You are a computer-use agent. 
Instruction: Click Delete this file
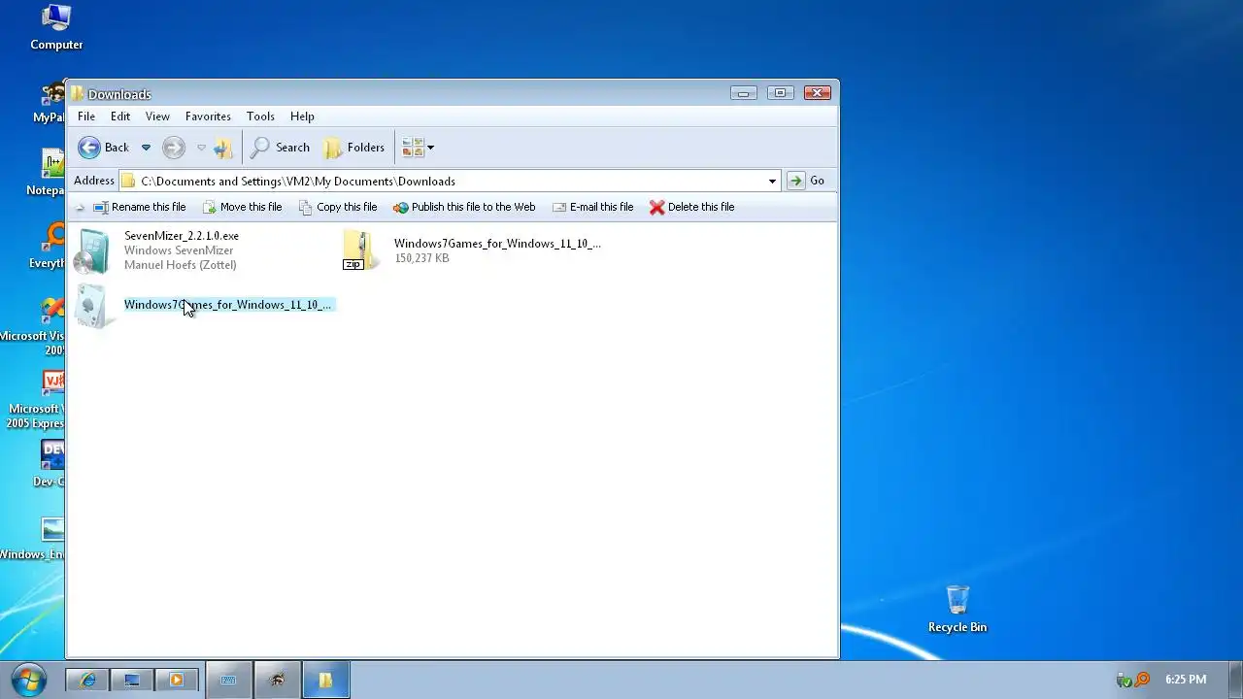(x=691, y=207)
